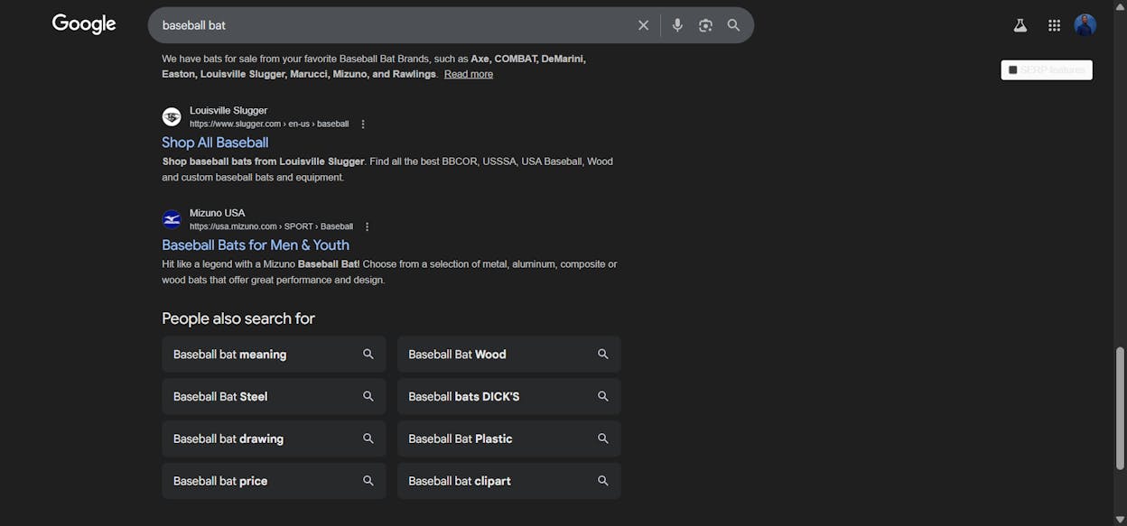Clear the search box with the X icon
Viewport: 1127px width, 526px height.
coord(643,25)
